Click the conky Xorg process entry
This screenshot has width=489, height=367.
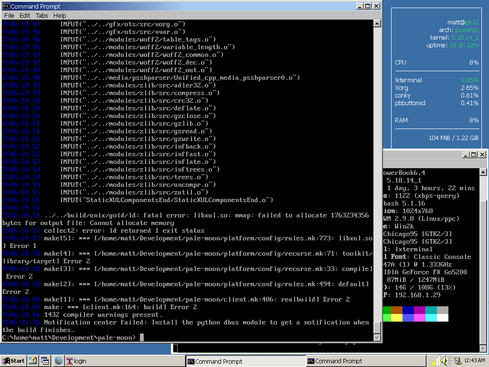pyautogui.click(x=436, y=88)
